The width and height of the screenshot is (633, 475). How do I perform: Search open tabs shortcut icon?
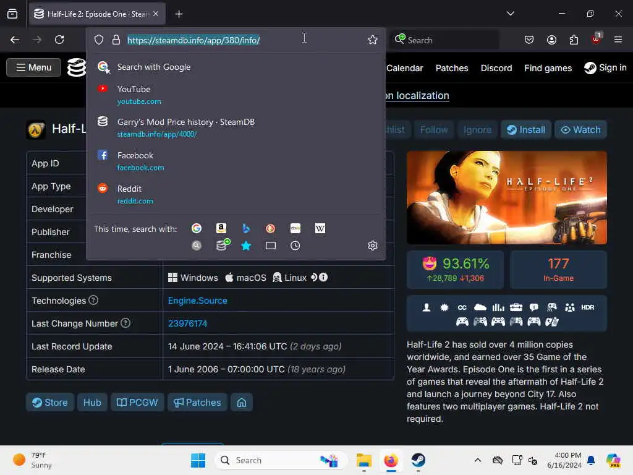click(x=271, y=246)
